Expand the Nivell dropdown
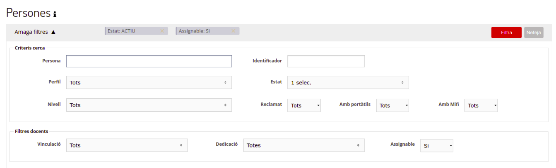Viewport: 556px width, 168px height. pos(149,105)
